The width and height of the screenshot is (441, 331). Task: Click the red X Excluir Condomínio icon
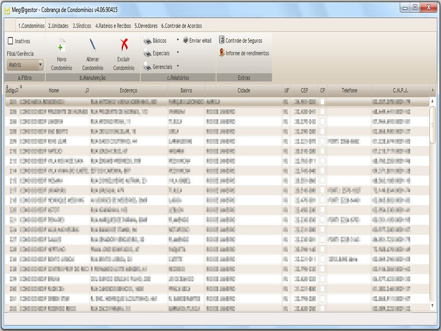[x=124, y=45]
